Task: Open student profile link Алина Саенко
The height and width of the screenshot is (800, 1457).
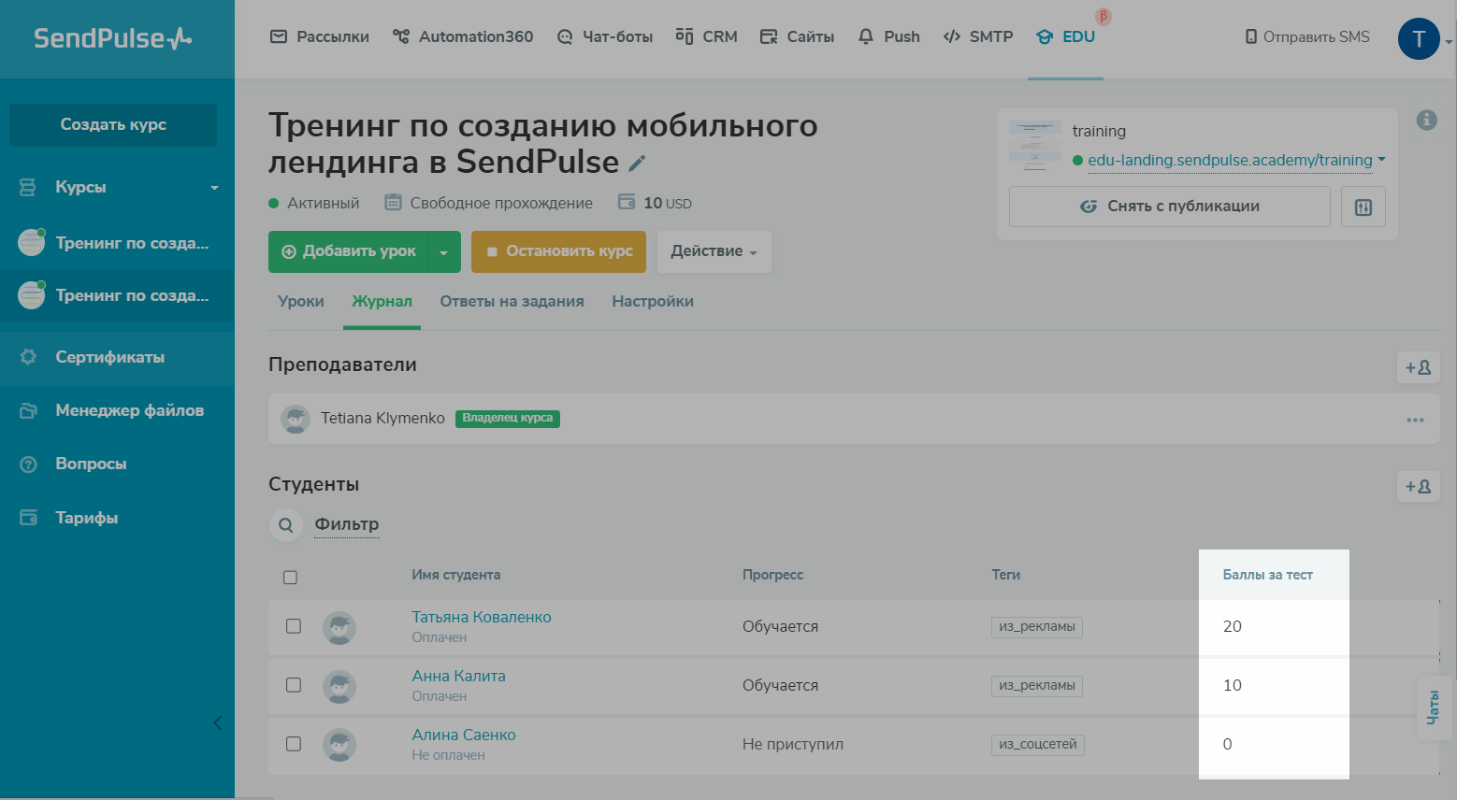Action: (464, 735)
